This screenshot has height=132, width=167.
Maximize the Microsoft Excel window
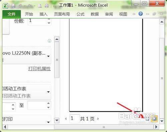click(x=145, y=4)
